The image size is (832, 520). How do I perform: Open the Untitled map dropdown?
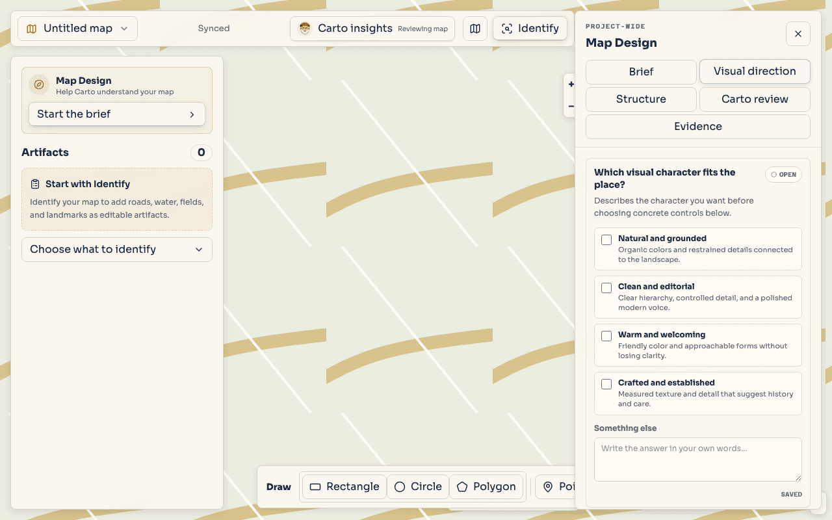coord(77,29)
